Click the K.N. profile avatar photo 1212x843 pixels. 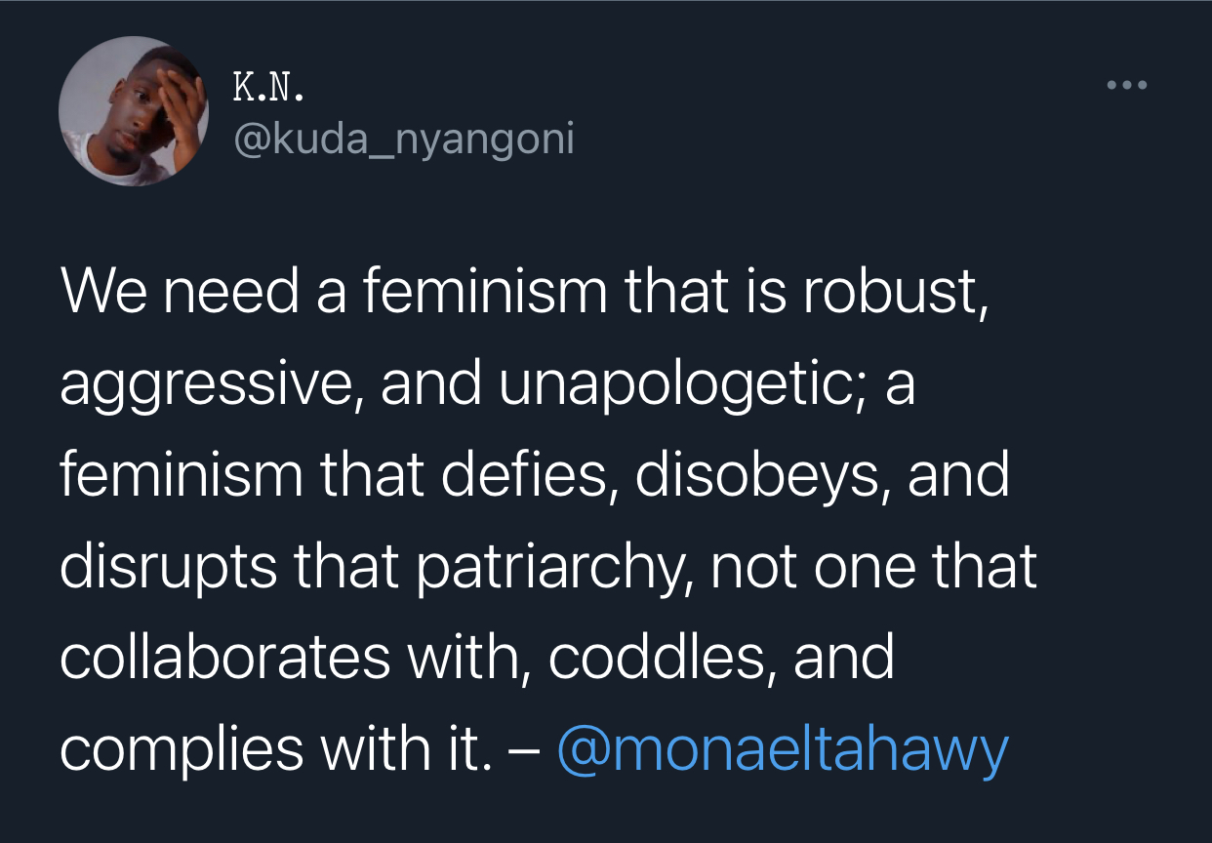134,111
